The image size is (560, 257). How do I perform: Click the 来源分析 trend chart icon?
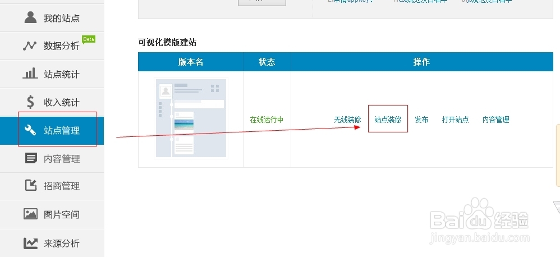[x=30, y=243]
